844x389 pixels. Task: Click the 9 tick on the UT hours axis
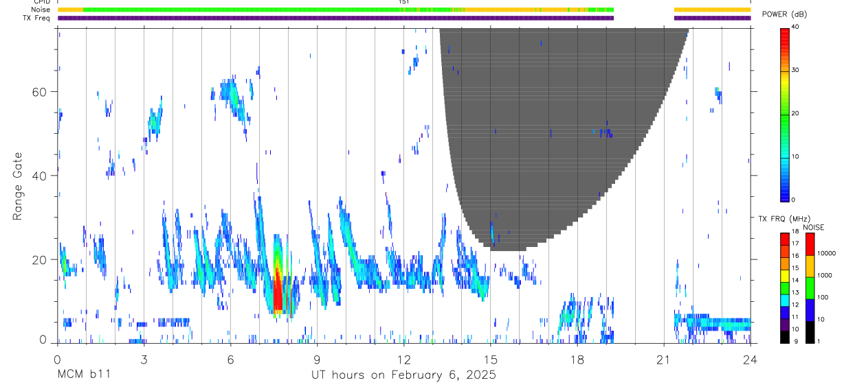click(317, 359)
